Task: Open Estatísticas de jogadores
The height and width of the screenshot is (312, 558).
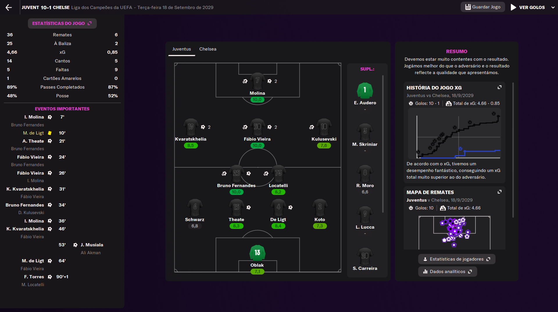Action: coord(457,259)
